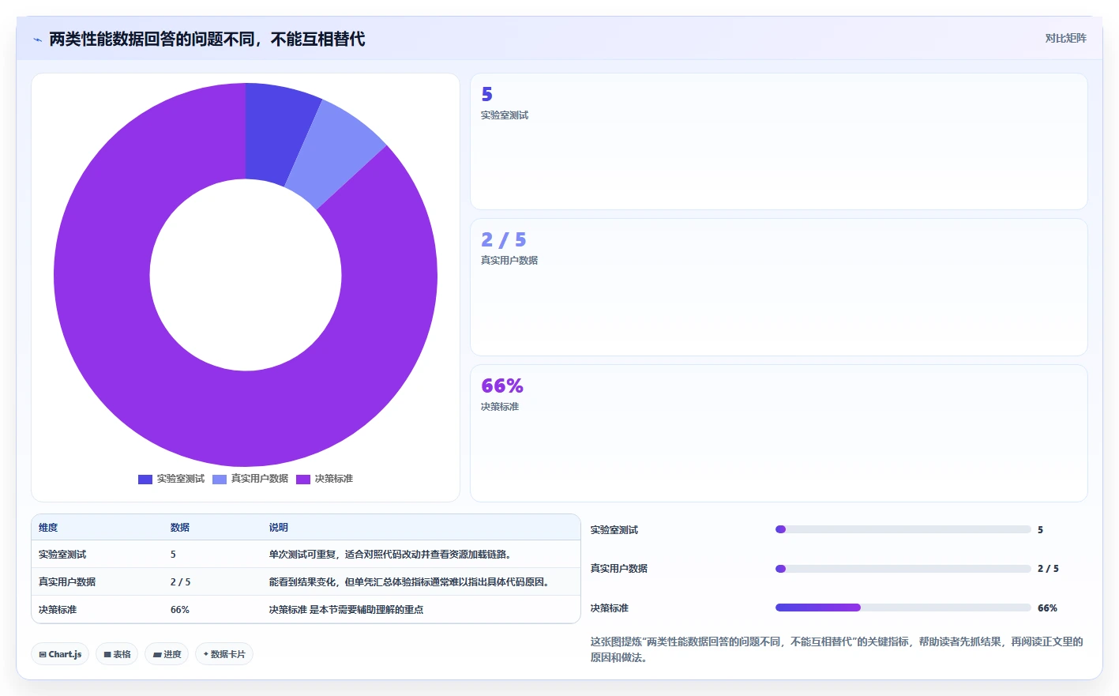Click the description starting 能看到结果变化
This screenshot has height=696, width=1119.
pos(411,582)
